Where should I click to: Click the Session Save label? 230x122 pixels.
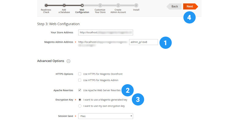click(66, 116)
